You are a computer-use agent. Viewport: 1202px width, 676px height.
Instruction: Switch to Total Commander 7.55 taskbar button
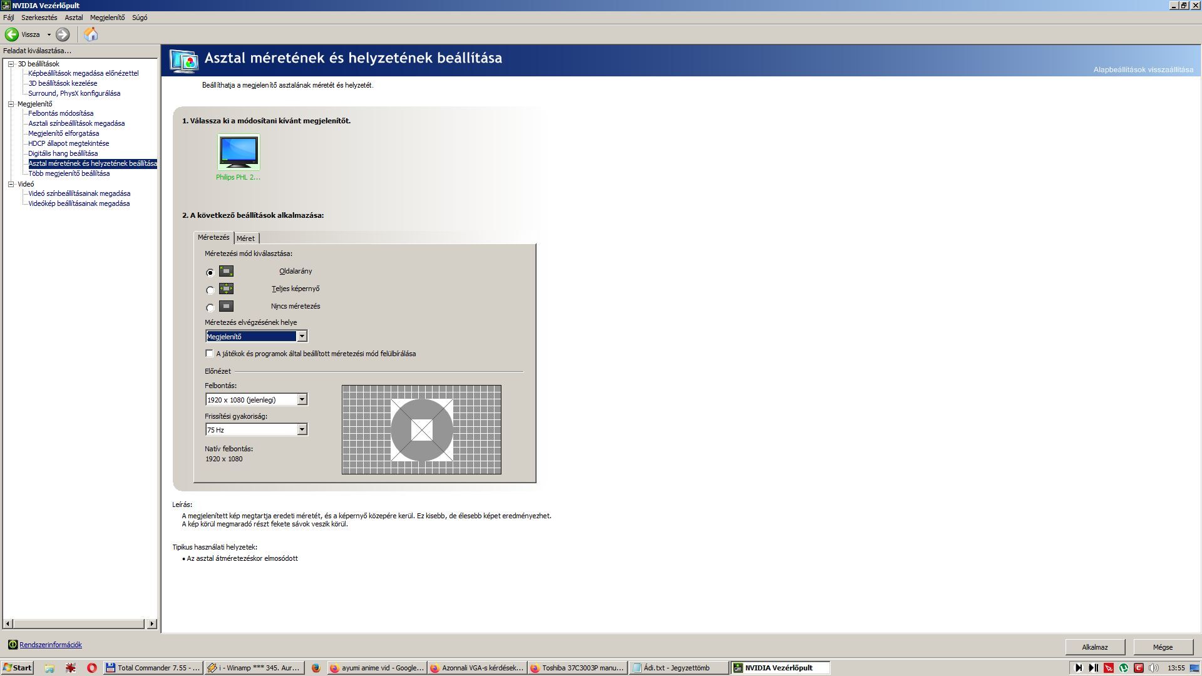tap(153, 668)
